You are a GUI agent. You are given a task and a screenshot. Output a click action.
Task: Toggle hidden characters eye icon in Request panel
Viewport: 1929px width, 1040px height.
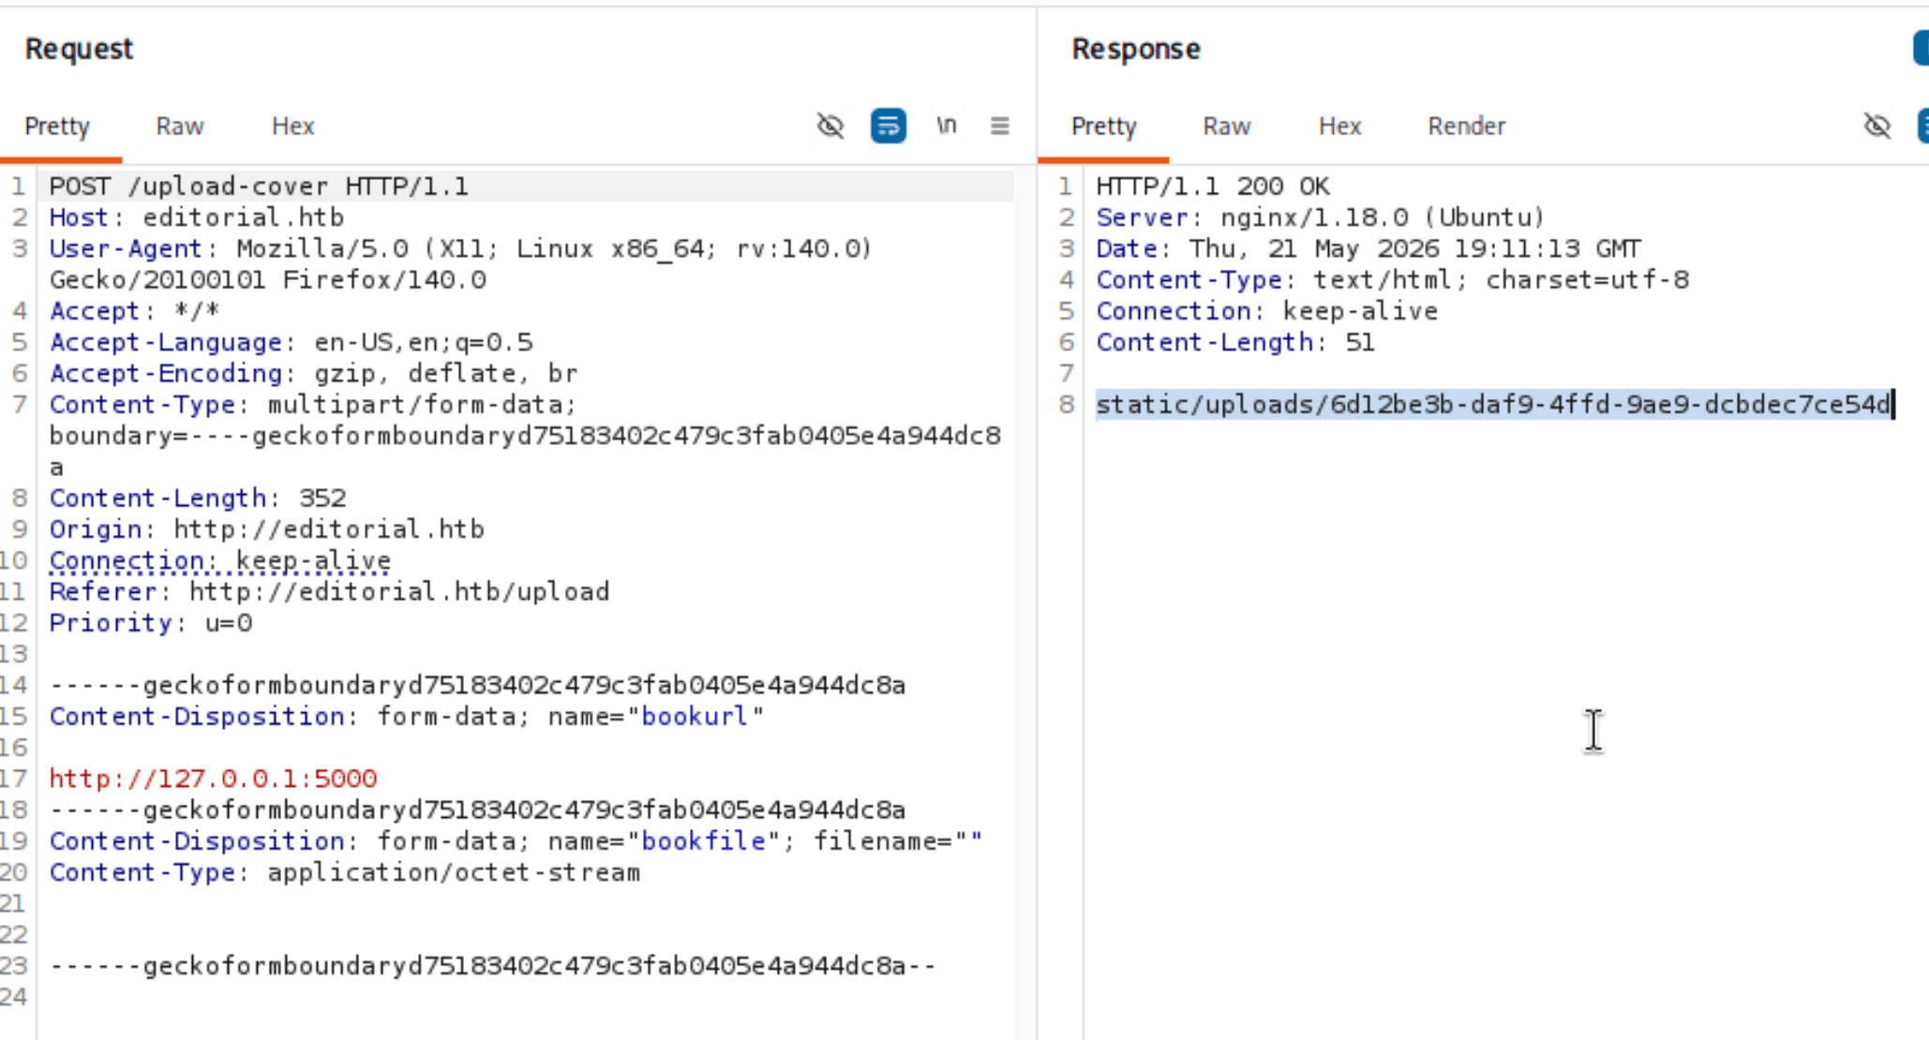[x=830, y=126]
